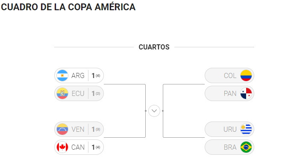The width and height of the screenshot is (288, 168).
Task: Expand the bracket with the center chevron
Action: click(154, 111)
